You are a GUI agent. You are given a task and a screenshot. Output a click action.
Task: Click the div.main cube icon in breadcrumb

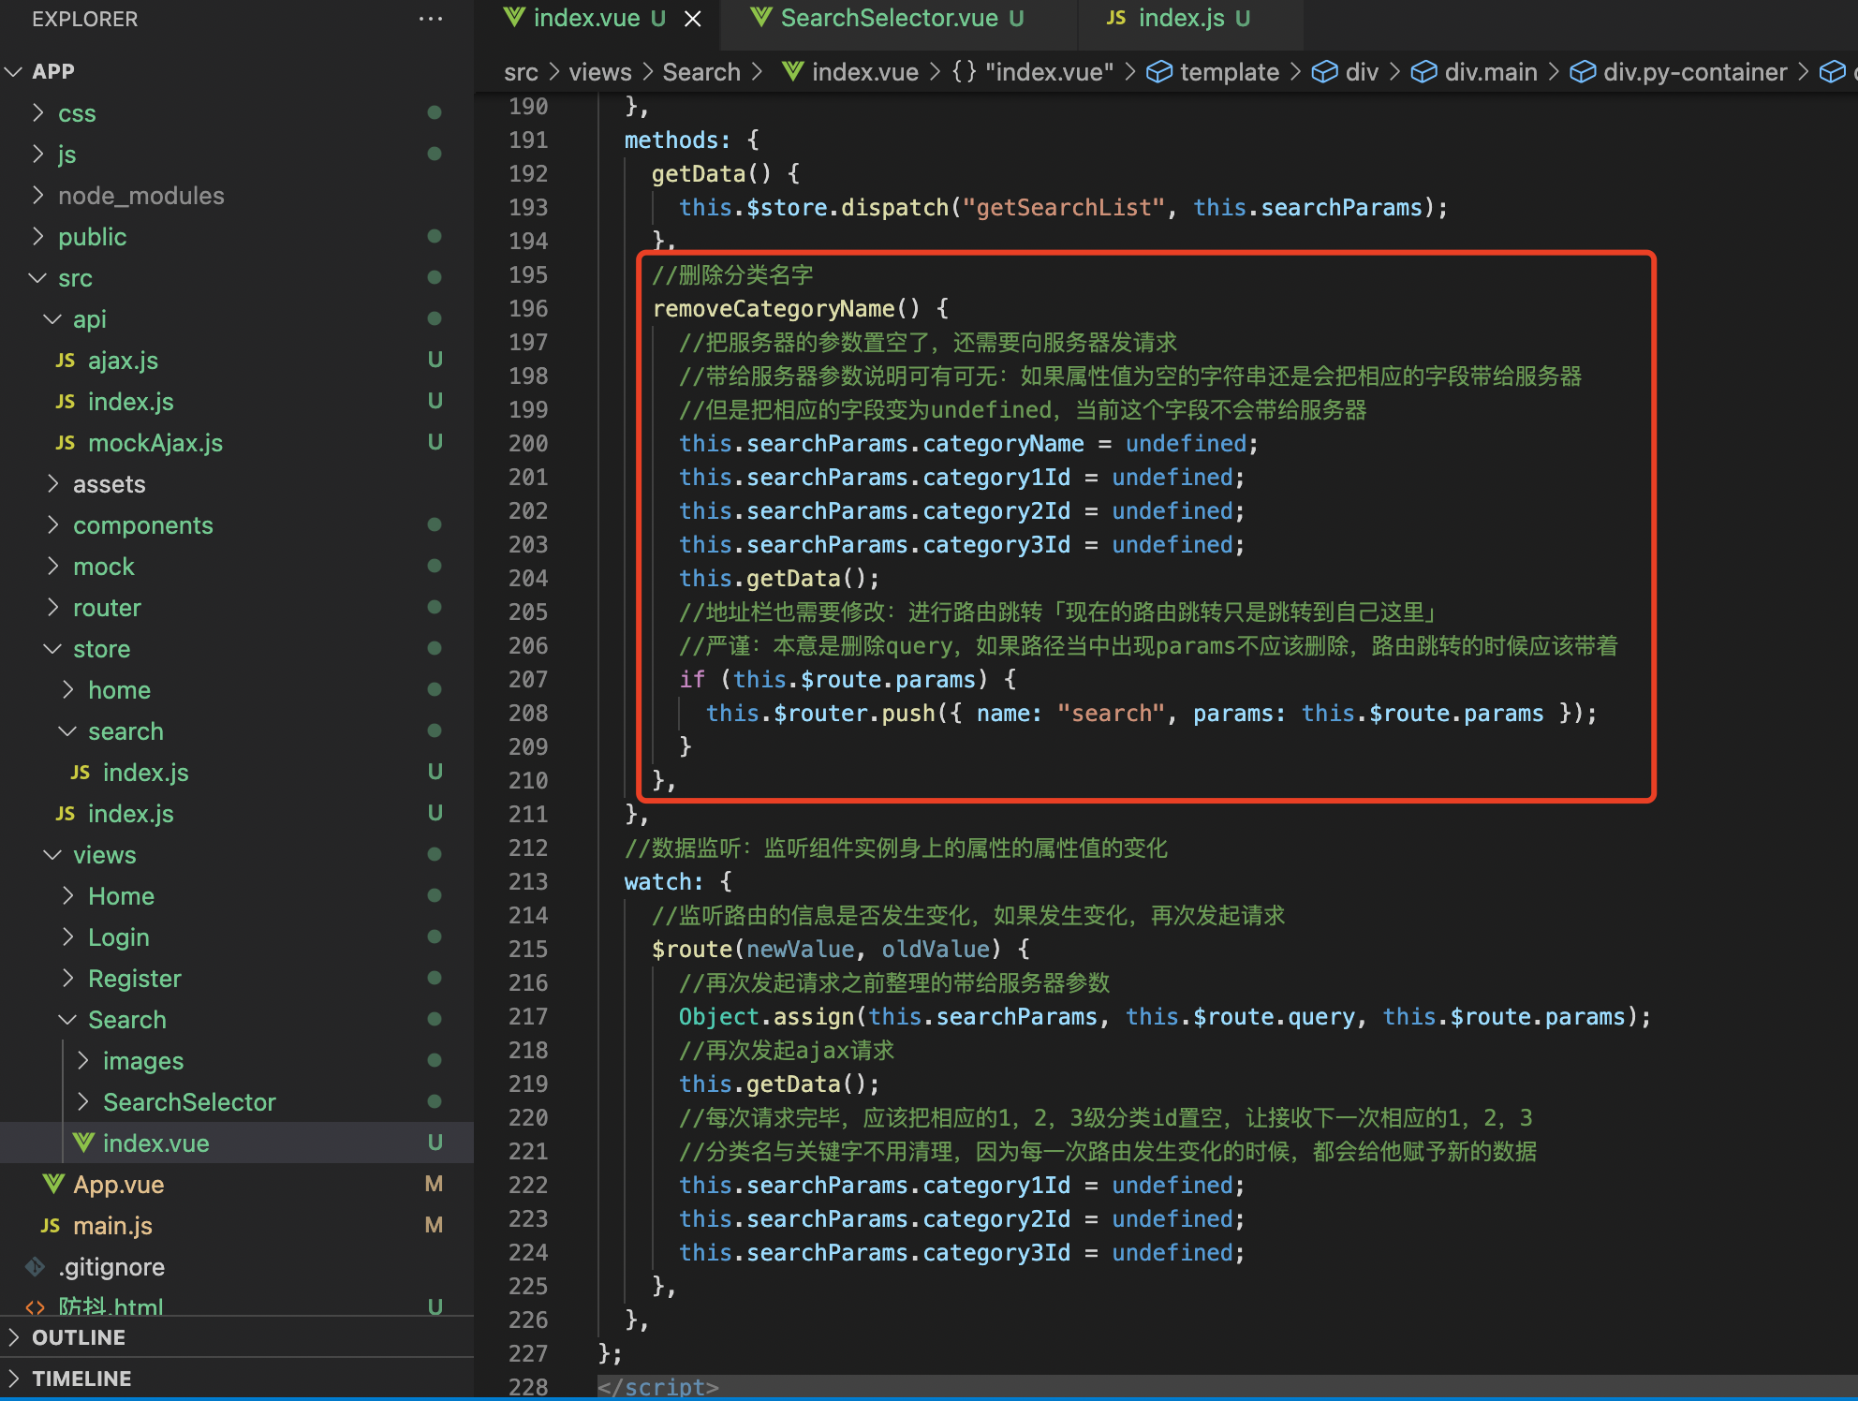tap(1423, 72)
